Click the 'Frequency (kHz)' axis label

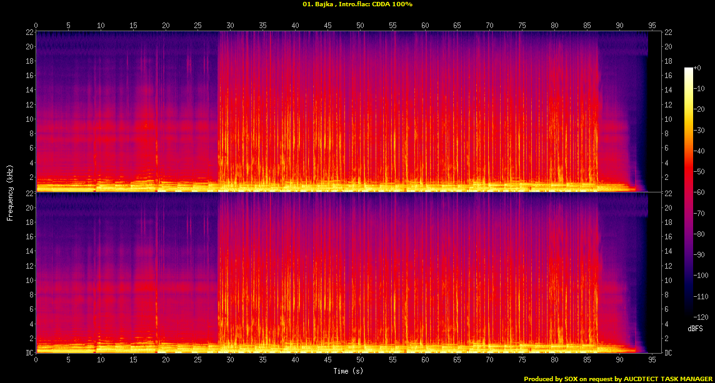coord(9,192)
